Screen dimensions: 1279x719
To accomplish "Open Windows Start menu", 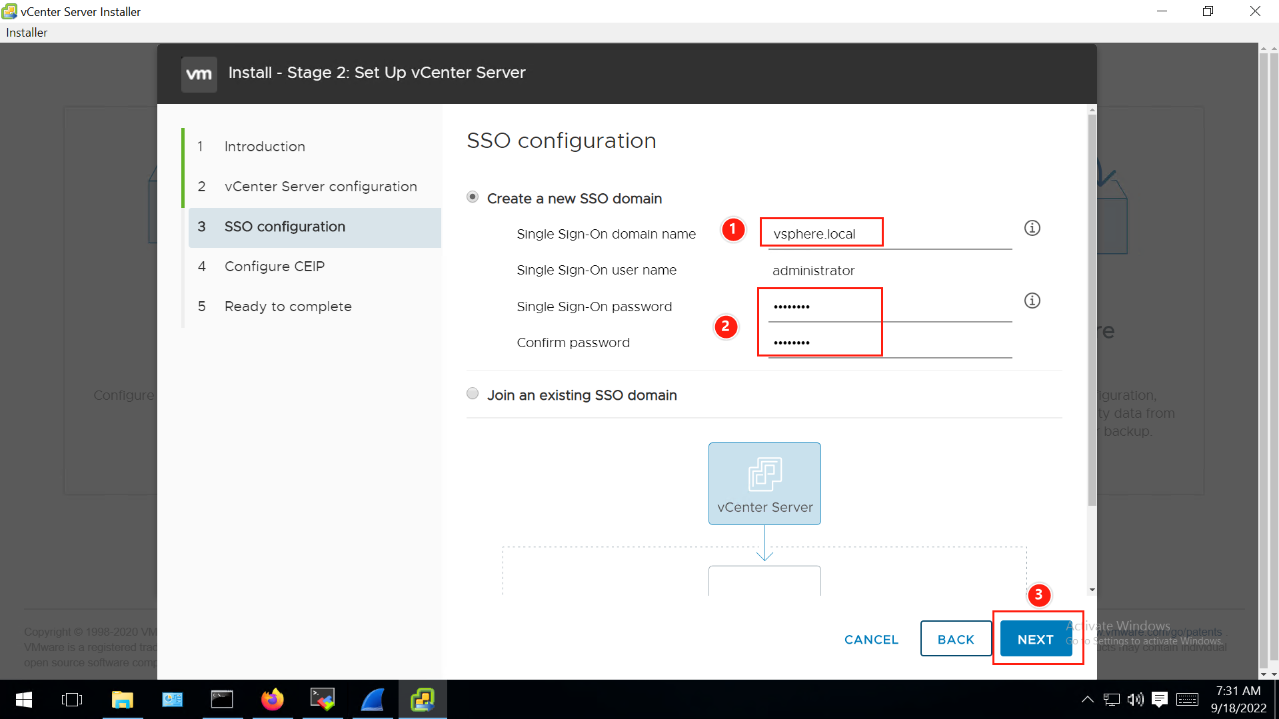I will (x=24, y=699).
